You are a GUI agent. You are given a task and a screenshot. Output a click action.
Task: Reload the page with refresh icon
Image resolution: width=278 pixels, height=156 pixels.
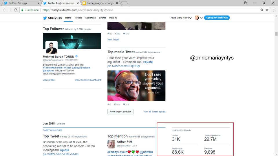(16, 10)
